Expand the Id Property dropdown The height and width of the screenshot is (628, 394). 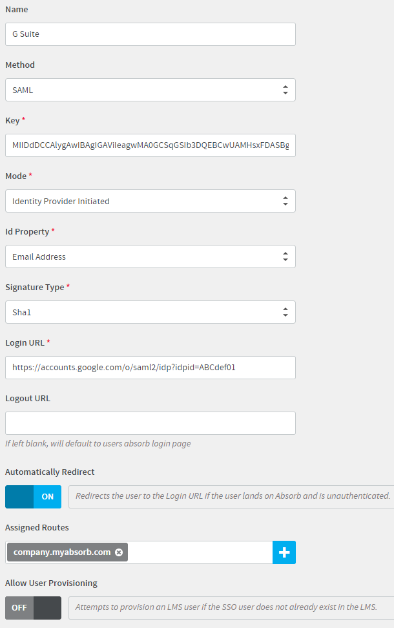[150, 256]
